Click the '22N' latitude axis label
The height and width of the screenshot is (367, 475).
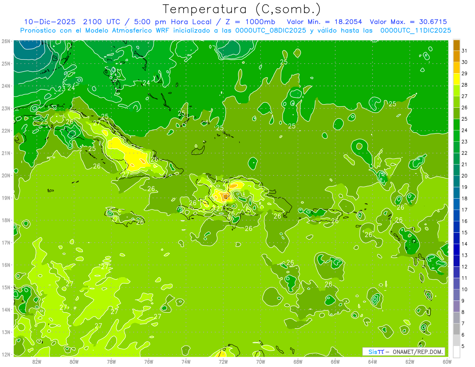pyautogui.click(x=6, y=131)
